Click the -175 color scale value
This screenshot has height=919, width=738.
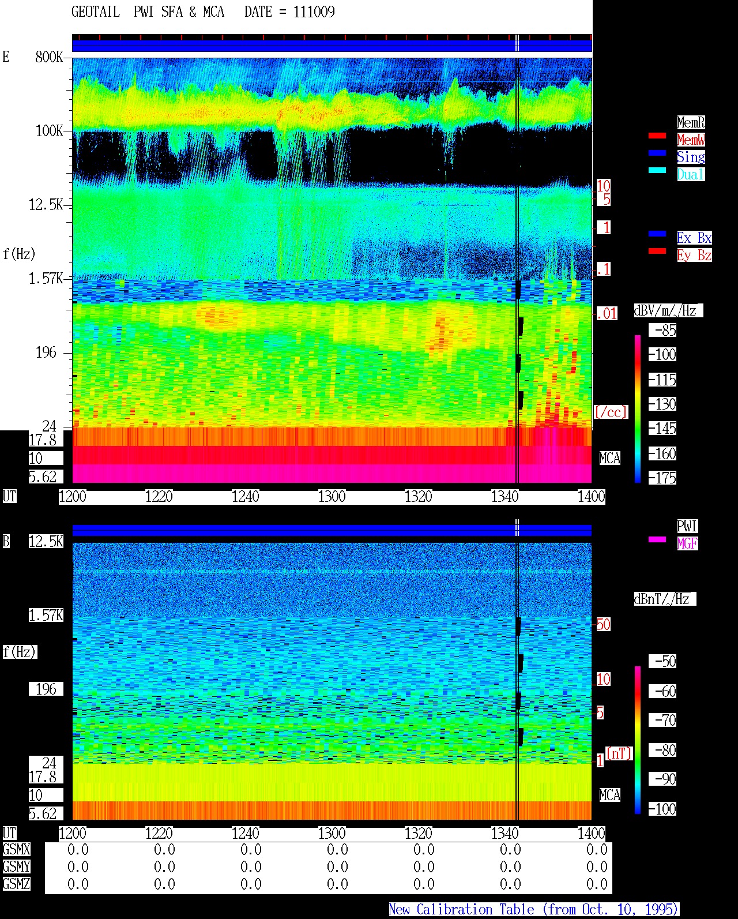coord(662,478)
